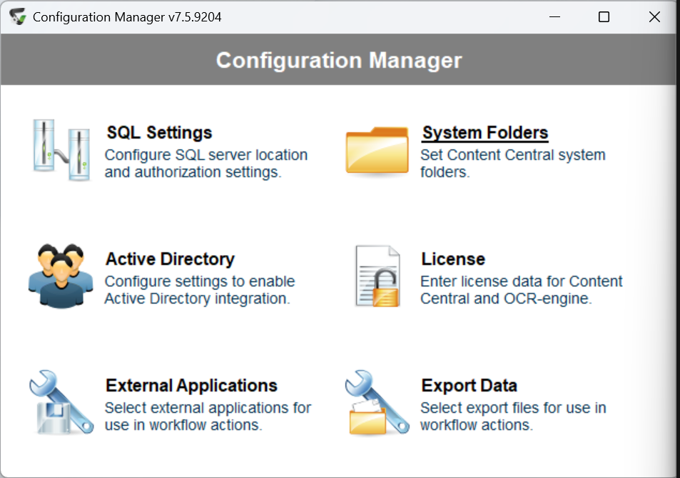
Task: Select the Export Data wrench and folder icon
Action: point(377,402)
